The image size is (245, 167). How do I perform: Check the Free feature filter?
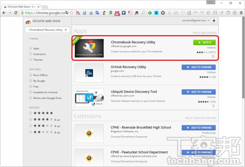coord(31,86)
